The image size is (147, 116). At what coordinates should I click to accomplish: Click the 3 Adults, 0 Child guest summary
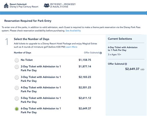[x=59, y=7]
